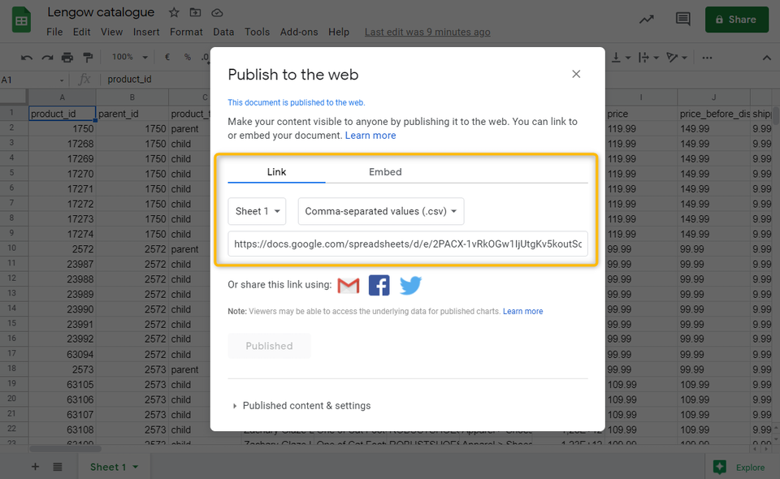Open the Data menu
This screenshot has width=780, height=479.
(x=223, y=32)
